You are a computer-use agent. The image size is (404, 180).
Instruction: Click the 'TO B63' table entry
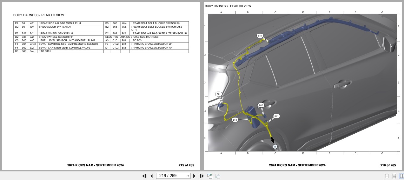click(137, 40)
